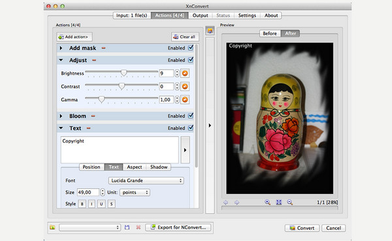Expand the Add mask action

[61, 48]
